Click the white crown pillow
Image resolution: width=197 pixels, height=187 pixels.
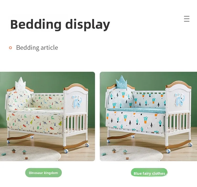20,83
